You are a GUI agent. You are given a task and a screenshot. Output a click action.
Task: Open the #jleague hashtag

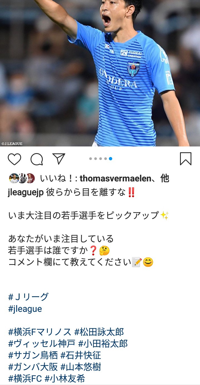pyautogui.click(x=25, y=309)
